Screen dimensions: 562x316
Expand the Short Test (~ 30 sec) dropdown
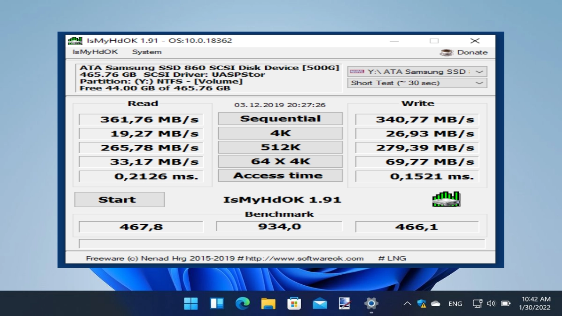click(x=417, y=83)
